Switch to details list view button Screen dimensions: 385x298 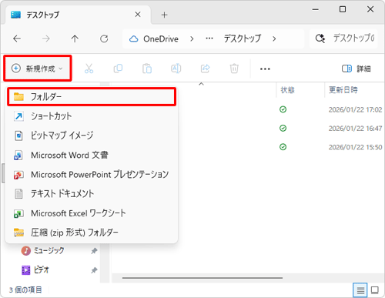point(360,290)
